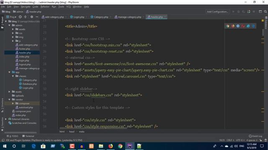Click collapse all icon in Project panel
Screen dimensions: 268x150
click(x=25, y=17)
